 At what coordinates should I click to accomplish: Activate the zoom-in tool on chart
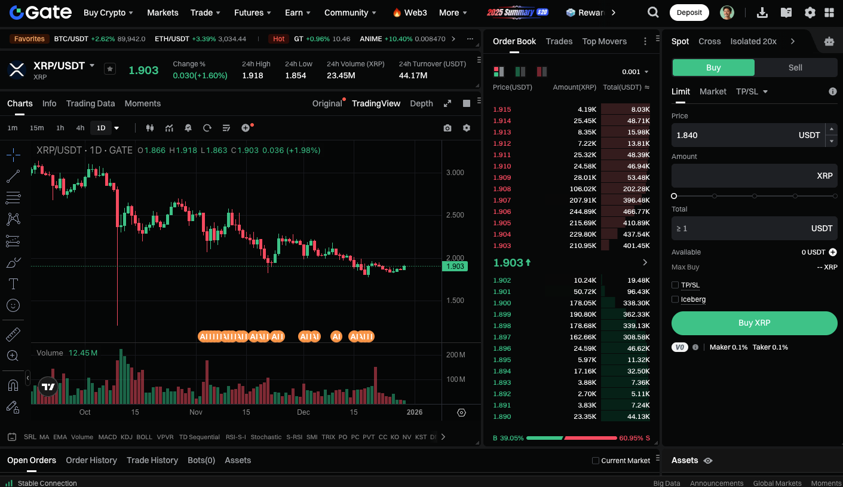13,356
